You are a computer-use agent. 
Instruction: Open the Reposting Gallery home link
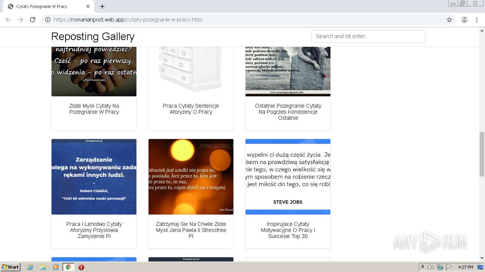coord(93,36)
